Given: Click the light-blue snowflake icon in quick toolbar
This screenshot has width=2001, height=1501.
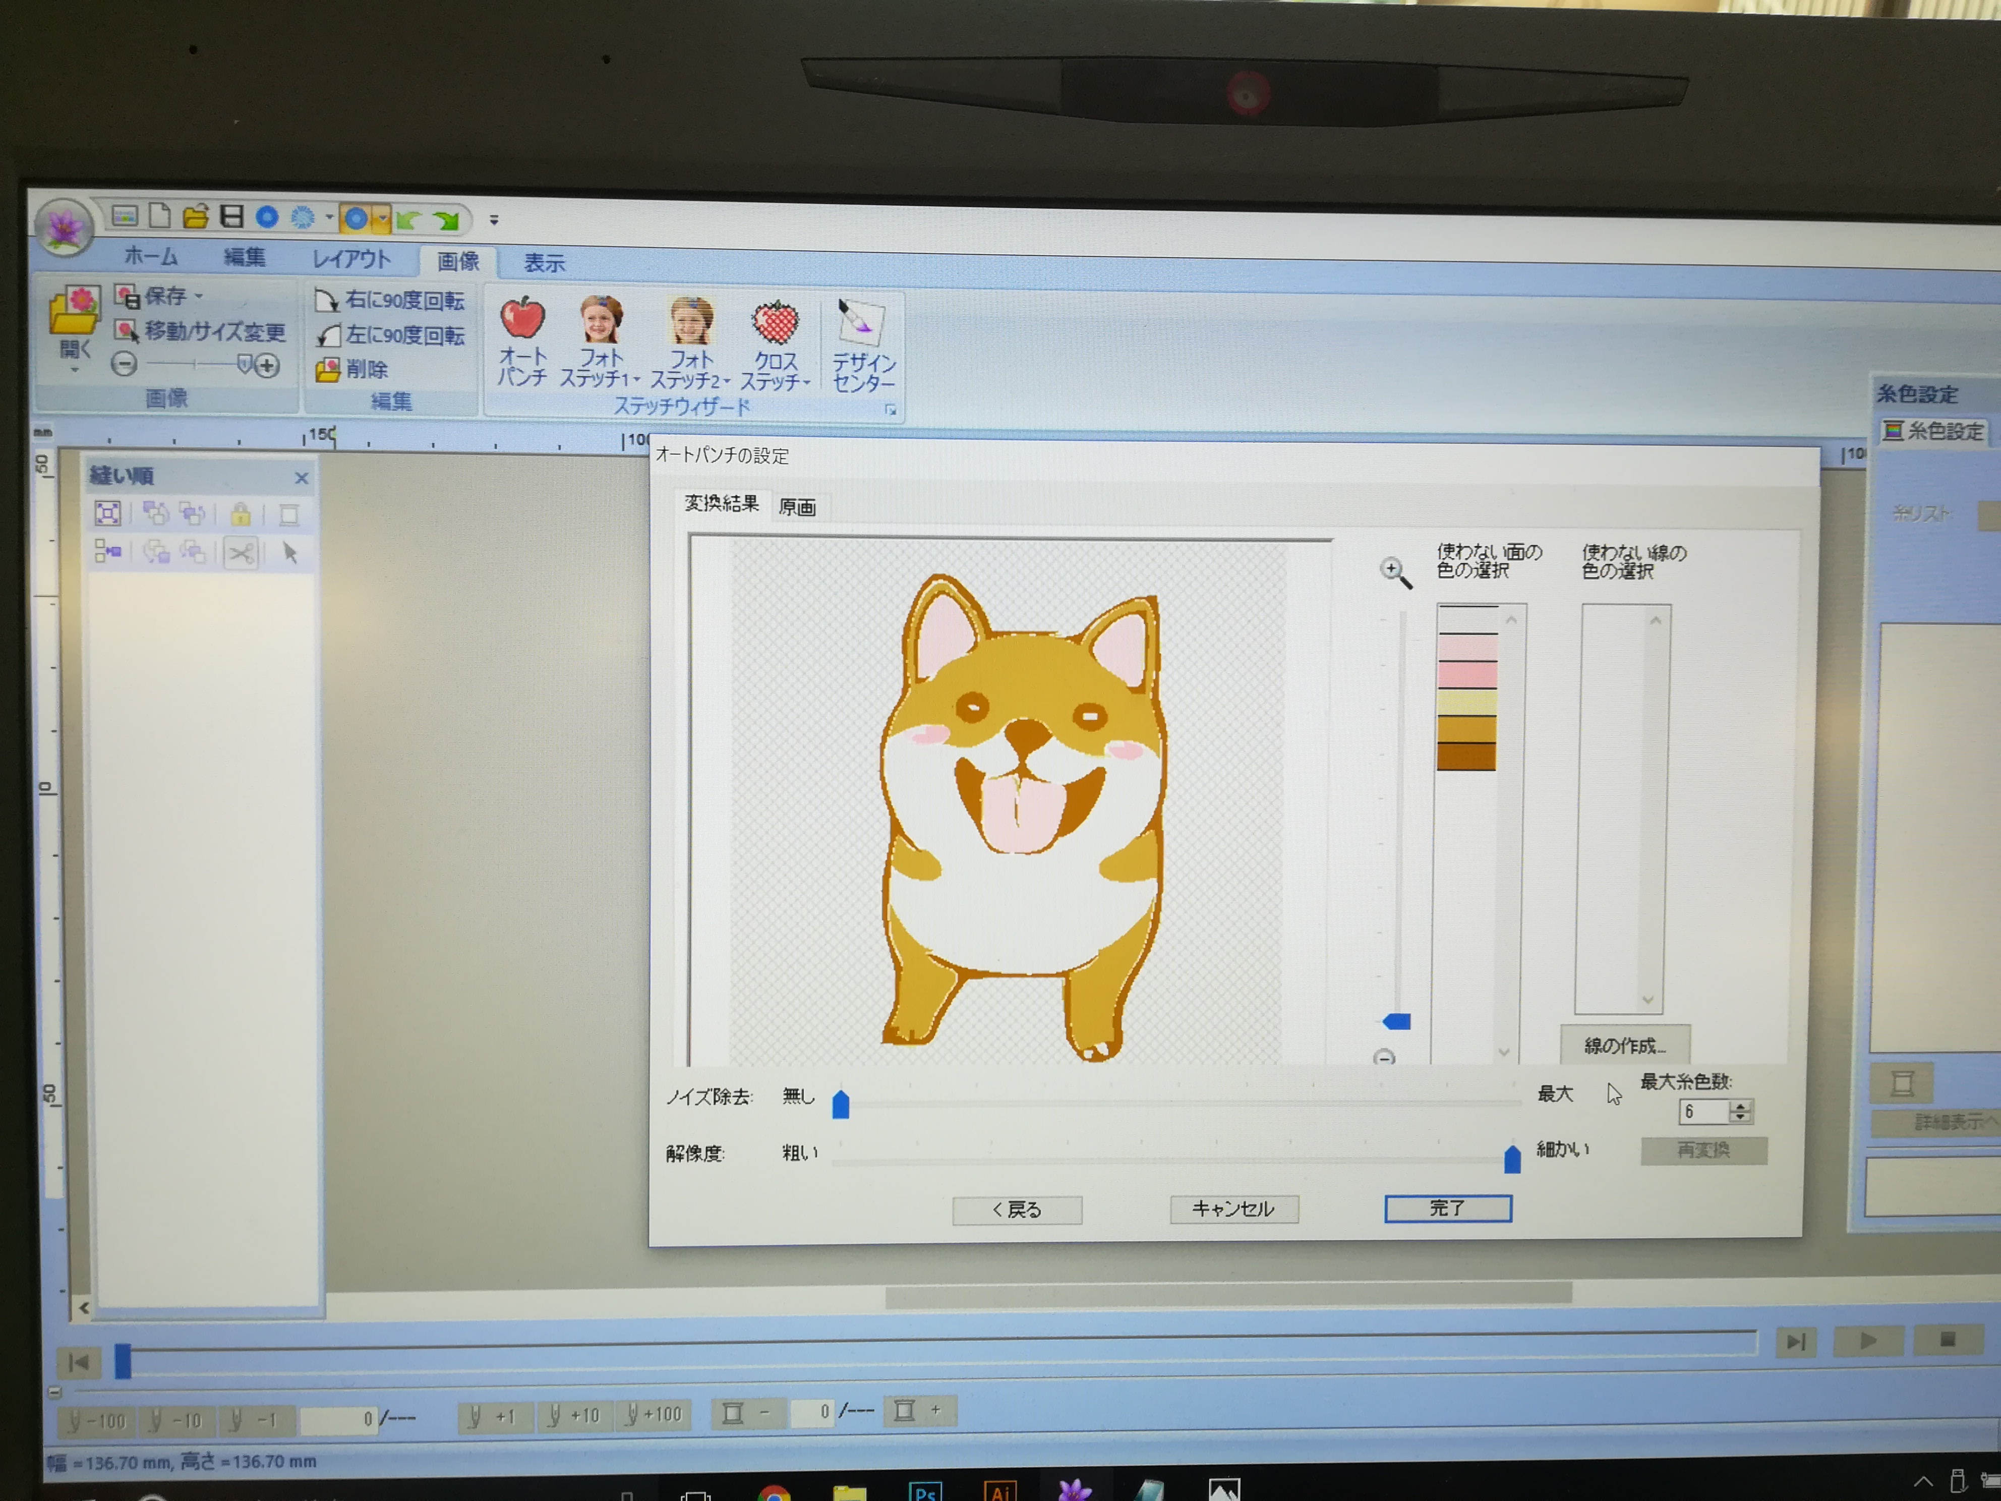Looking at the screenshot, I should coord(303,217).
